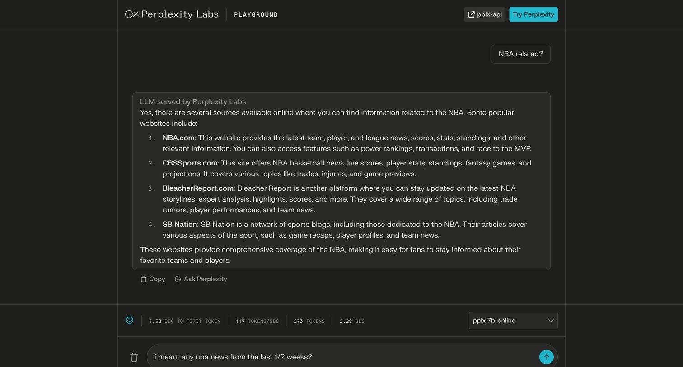Click the '1.58 SEC TO FIRST TOKEN' stat
The image size is (683, 367).
[185, 321]
